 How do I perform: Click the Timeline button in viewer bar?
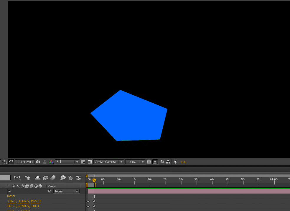point(162,162)
